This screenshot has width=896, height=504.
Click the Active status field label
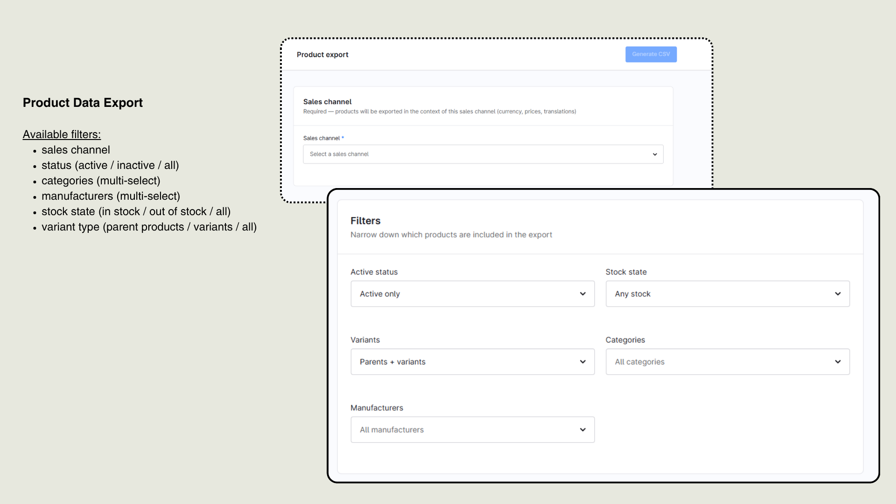pos(374,272)
